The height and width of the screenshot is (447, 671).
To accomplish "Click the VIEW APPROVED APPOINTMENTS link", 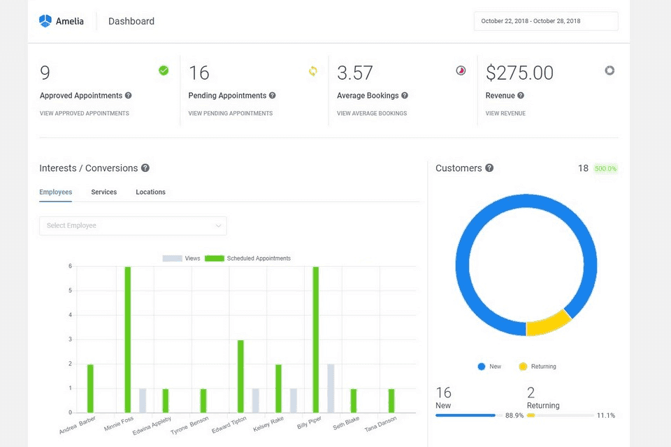I will (84, 113).
